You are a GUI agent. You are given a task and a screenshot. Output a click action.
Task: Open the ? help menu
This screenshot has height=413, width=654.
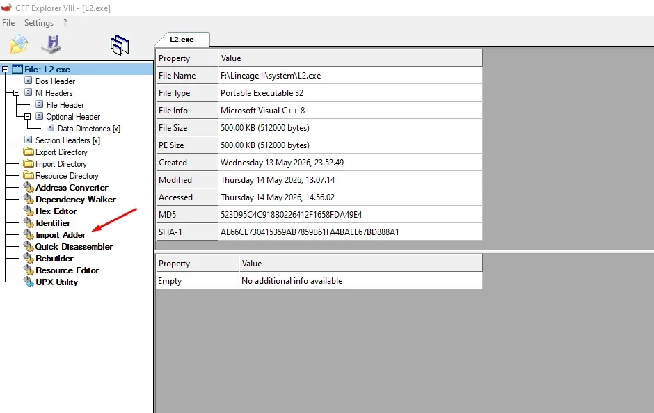[x=65, y=22]
